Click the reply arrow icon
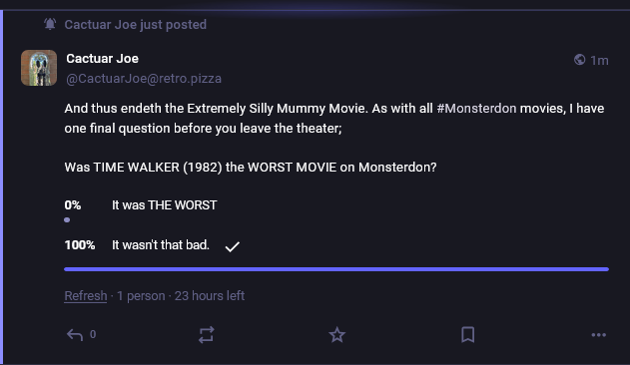 click(75, 334)
